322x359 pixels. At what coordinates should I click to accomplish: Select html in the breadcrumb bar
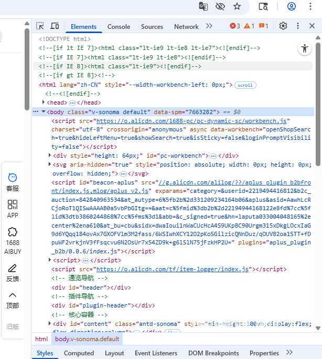point(41,339)
